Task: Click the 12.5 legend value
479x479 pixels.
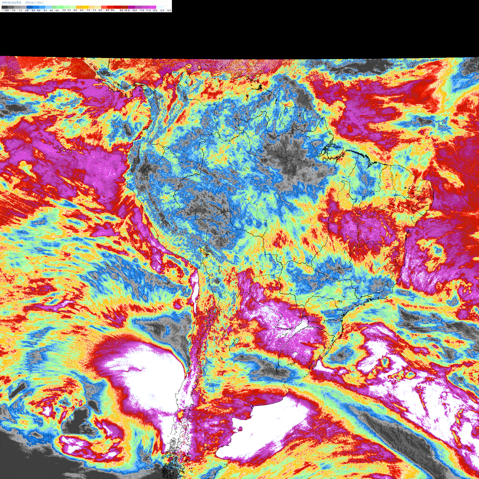Action: 162,10
